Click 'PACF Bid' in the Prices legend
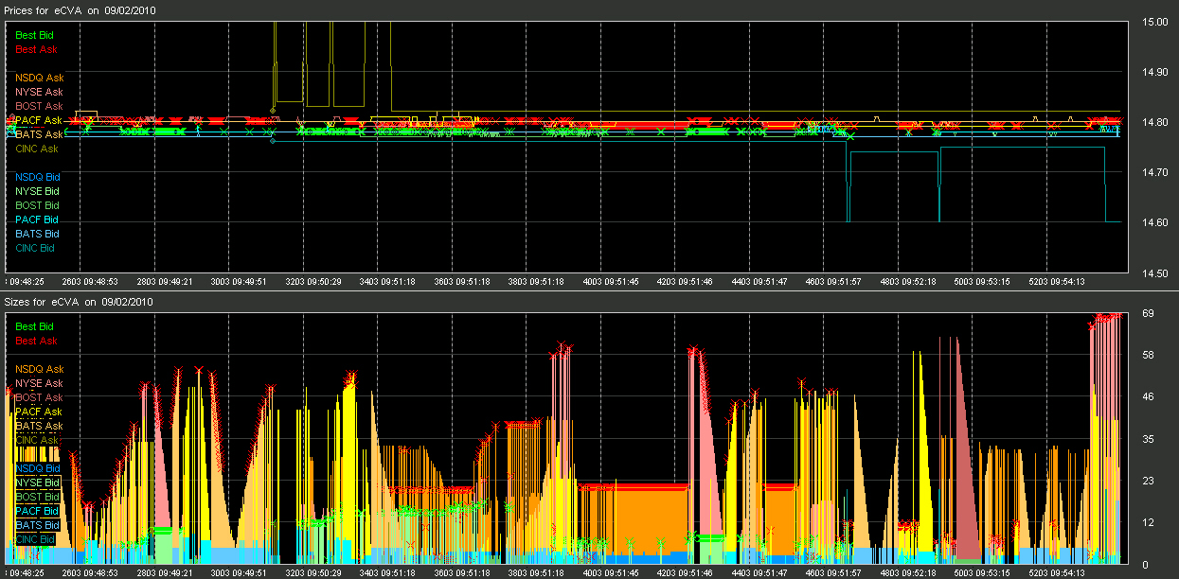The height and width of the screenshot is (579, 1179). tap(38, 219)
